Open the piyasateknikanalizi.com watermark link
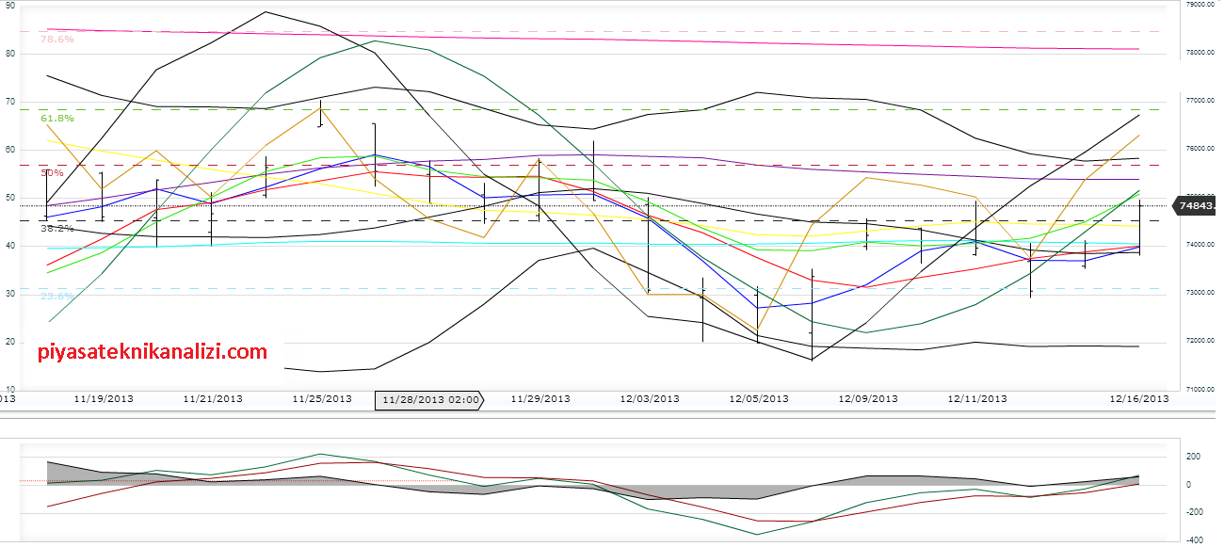This screenshot has height=547, width=1224. (x=153, y=353)
